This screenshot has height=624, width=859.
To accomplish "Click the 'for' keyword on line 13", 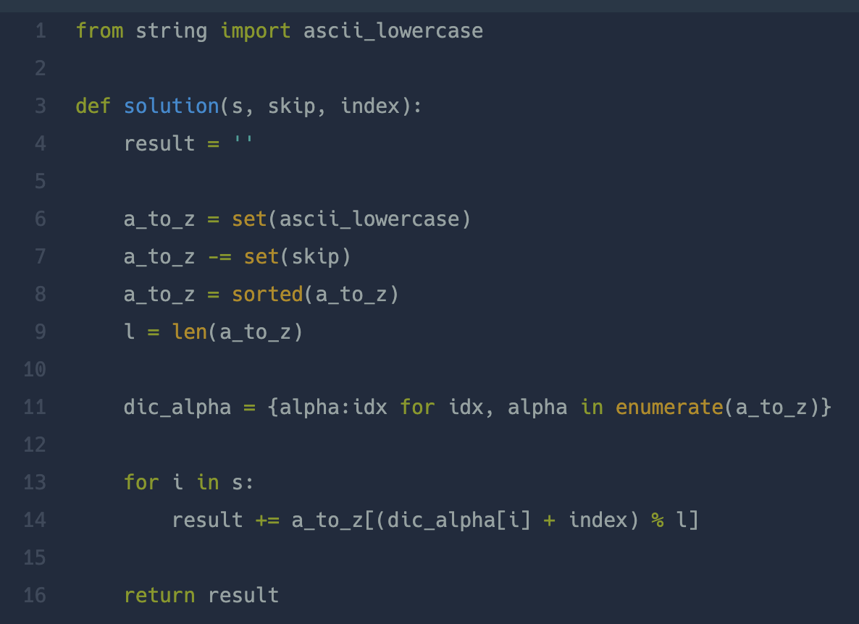I will pyautogui.click(x=141, y=483).
